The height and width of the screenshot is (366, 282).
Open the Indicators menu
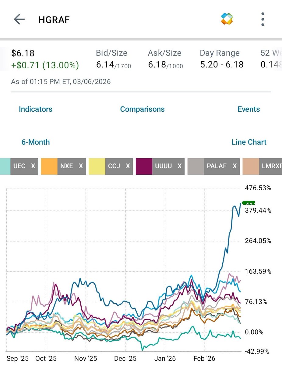click(x=36, y=109)
